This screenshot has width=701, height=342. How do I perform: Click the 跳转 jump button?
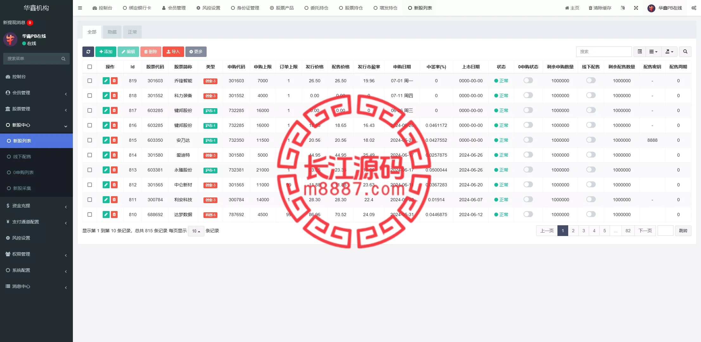tap(683, 231)
